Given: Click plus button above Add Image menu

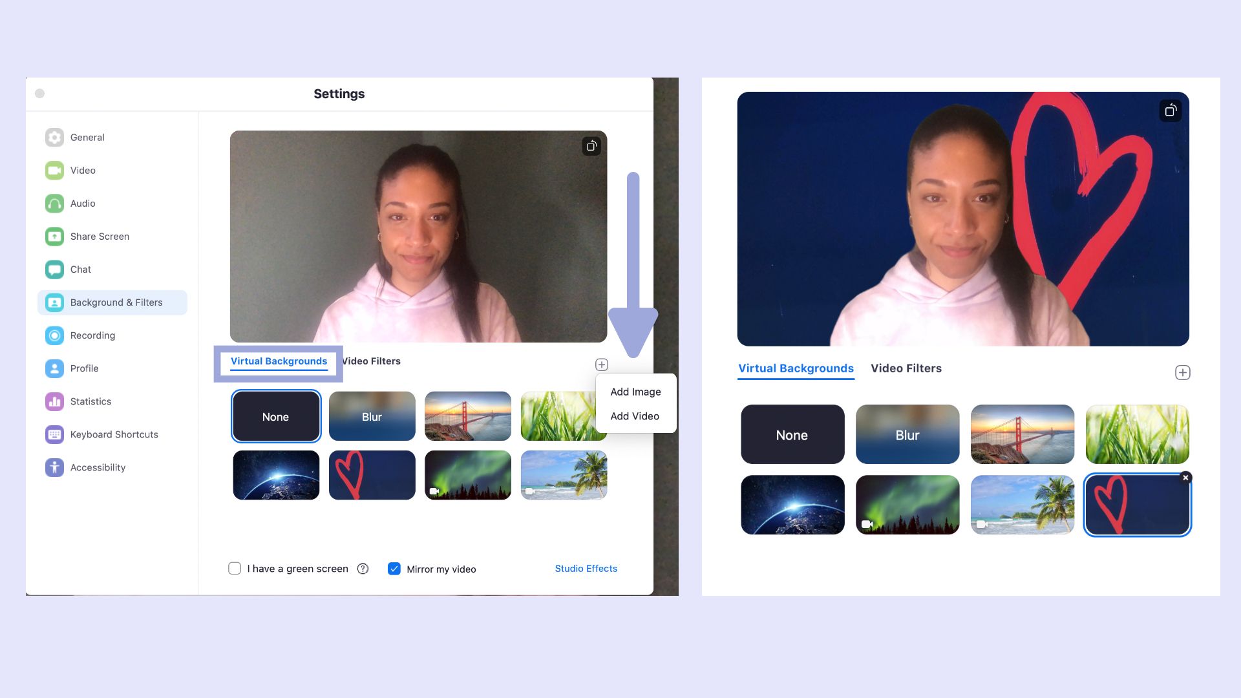Looking at the screenshot, I should (x=601, y=365).
